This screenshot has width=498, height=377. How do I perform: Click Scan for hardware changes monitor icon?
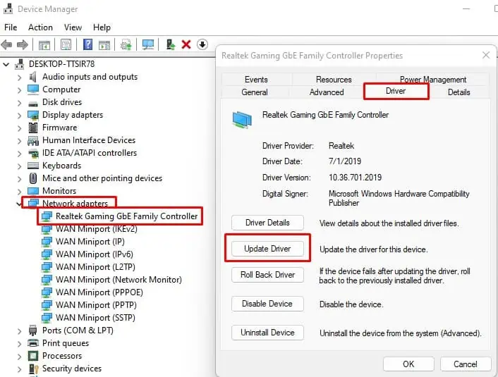click(x=148, y=44)
